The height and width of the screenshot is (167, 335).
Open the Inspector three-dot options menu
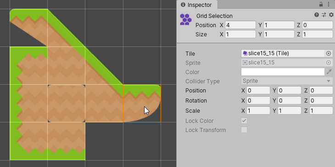coord(329,4)
